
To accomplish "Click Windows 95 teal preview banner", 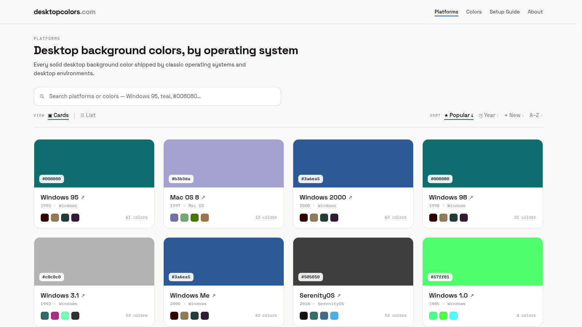I will click(94, 163).
